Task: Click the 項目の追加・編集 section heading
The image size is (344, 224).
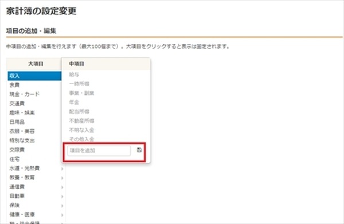Action: click(31, 31)
